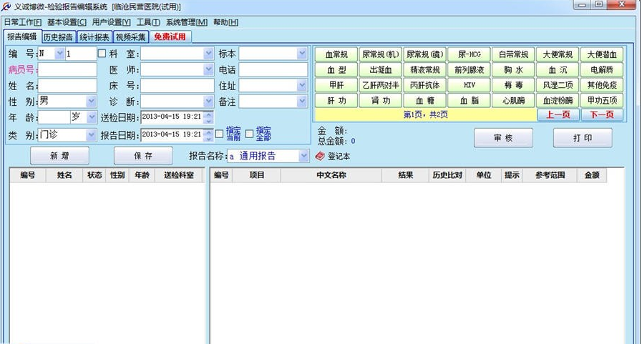The image size is (642, 344).
Task: Tick the checkbox before 科室
Action: [x=102, y=54]
